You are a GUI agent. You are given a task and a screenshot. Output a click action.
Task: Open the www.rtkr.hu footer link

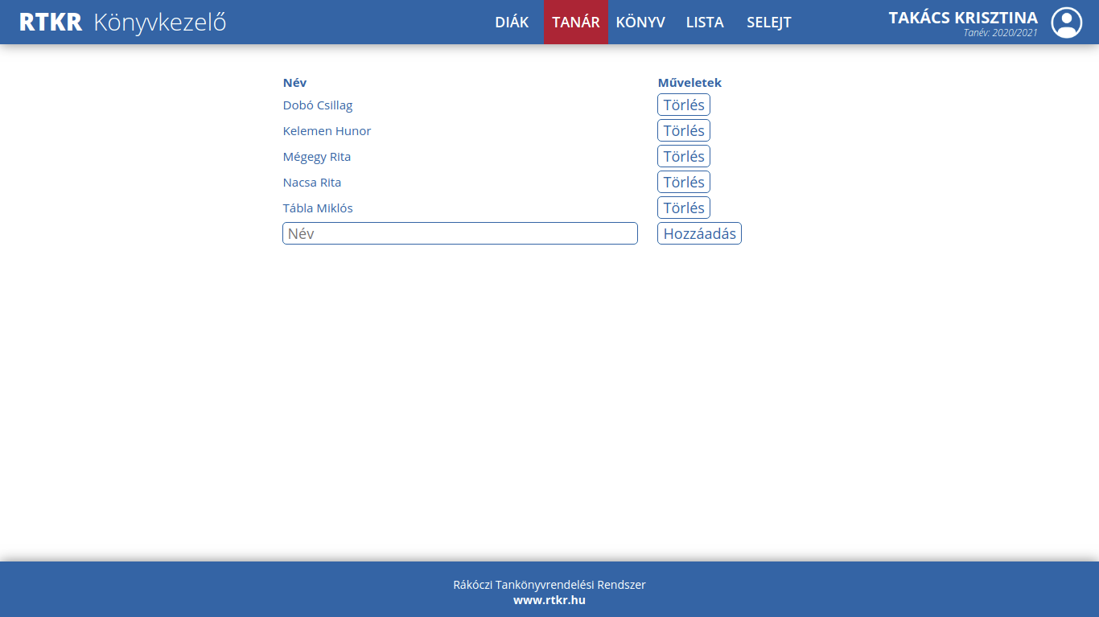coord(549,600)
